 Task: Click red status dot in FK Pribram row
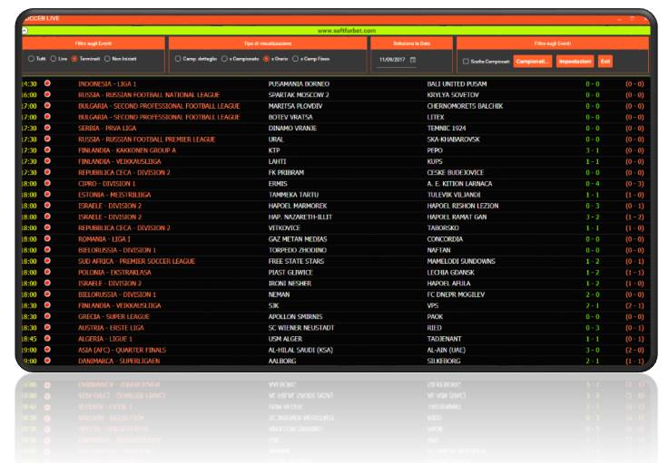click(47, 172)
